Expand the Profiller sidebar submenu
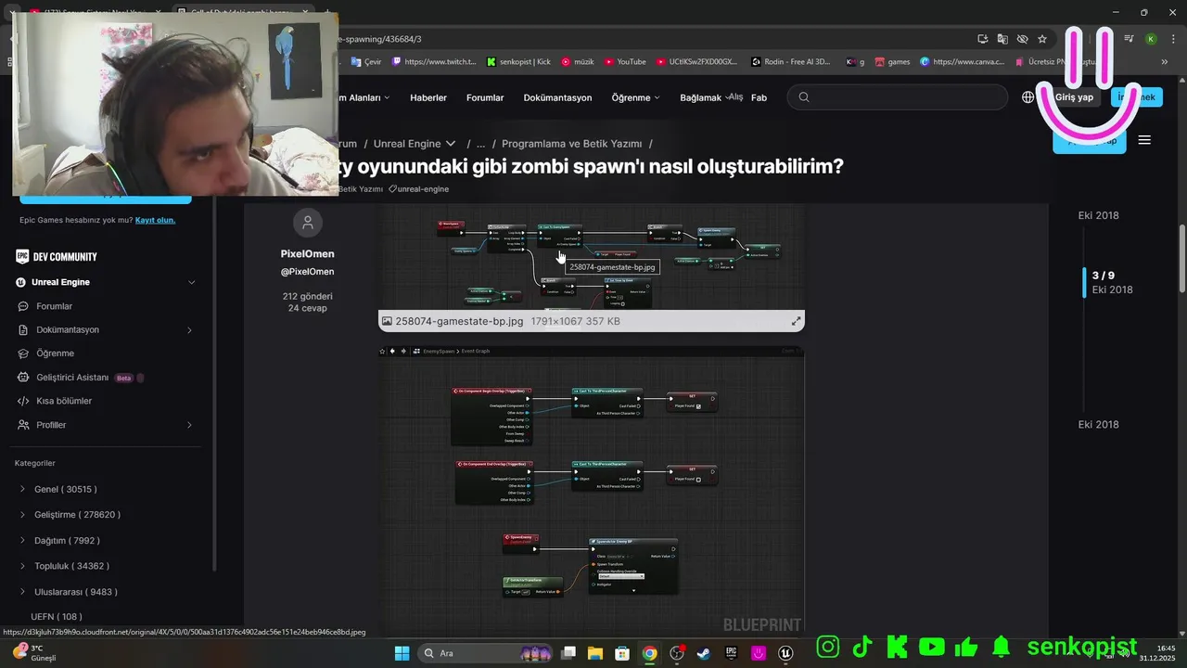1187x668 pixels. click(189, 425)
